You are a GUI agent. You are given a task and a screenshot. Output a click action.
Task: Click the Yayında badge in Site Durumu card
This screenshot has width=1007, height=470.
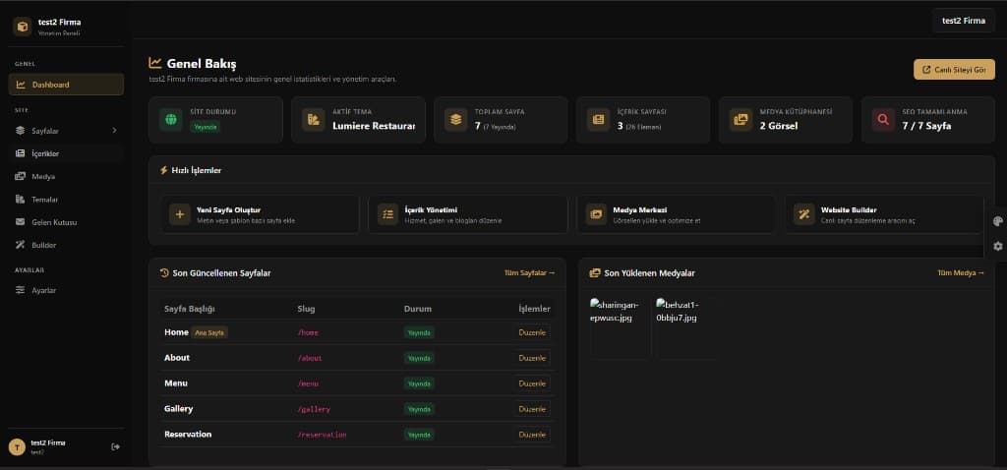point(207,127)
